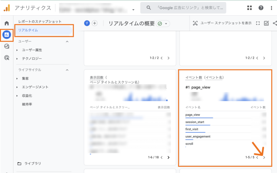Click the #1 page_view heading
Screen dimensions: 277x173
pos(198,87)
